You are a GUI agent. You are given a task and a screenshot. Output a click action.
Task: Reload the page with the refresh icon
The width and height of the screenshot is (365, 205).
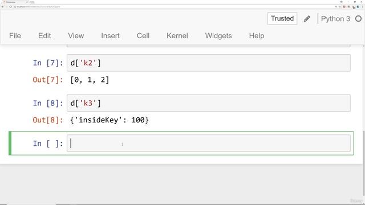point(10,7)
